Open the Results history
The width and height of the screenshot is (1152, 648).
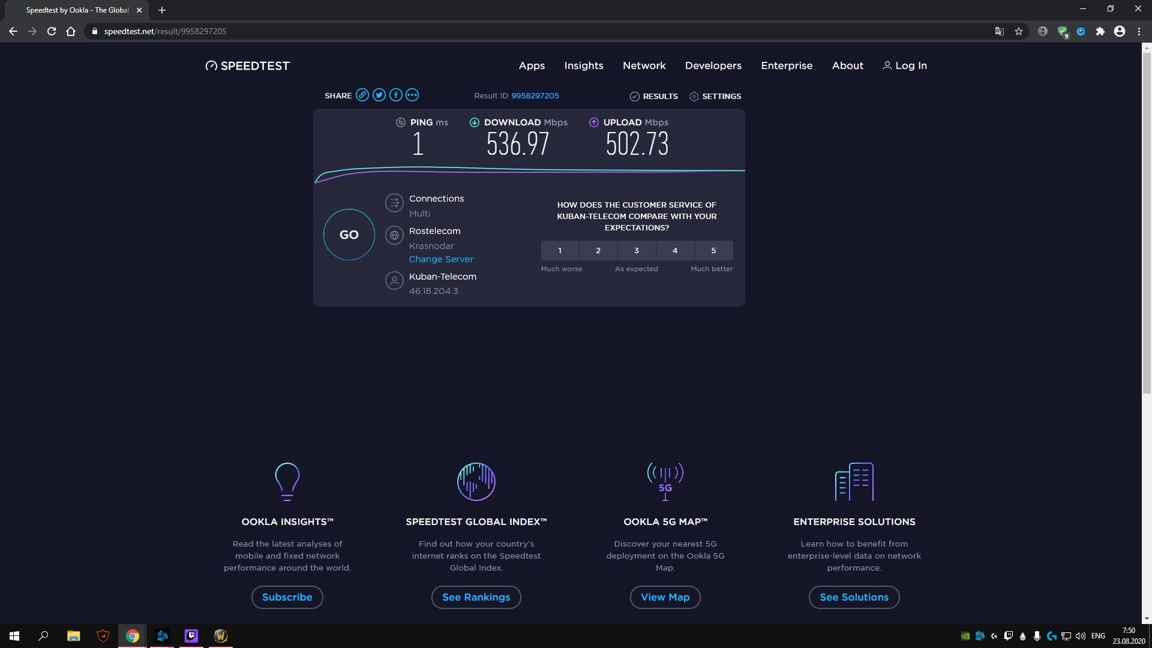tap(653, 97)
